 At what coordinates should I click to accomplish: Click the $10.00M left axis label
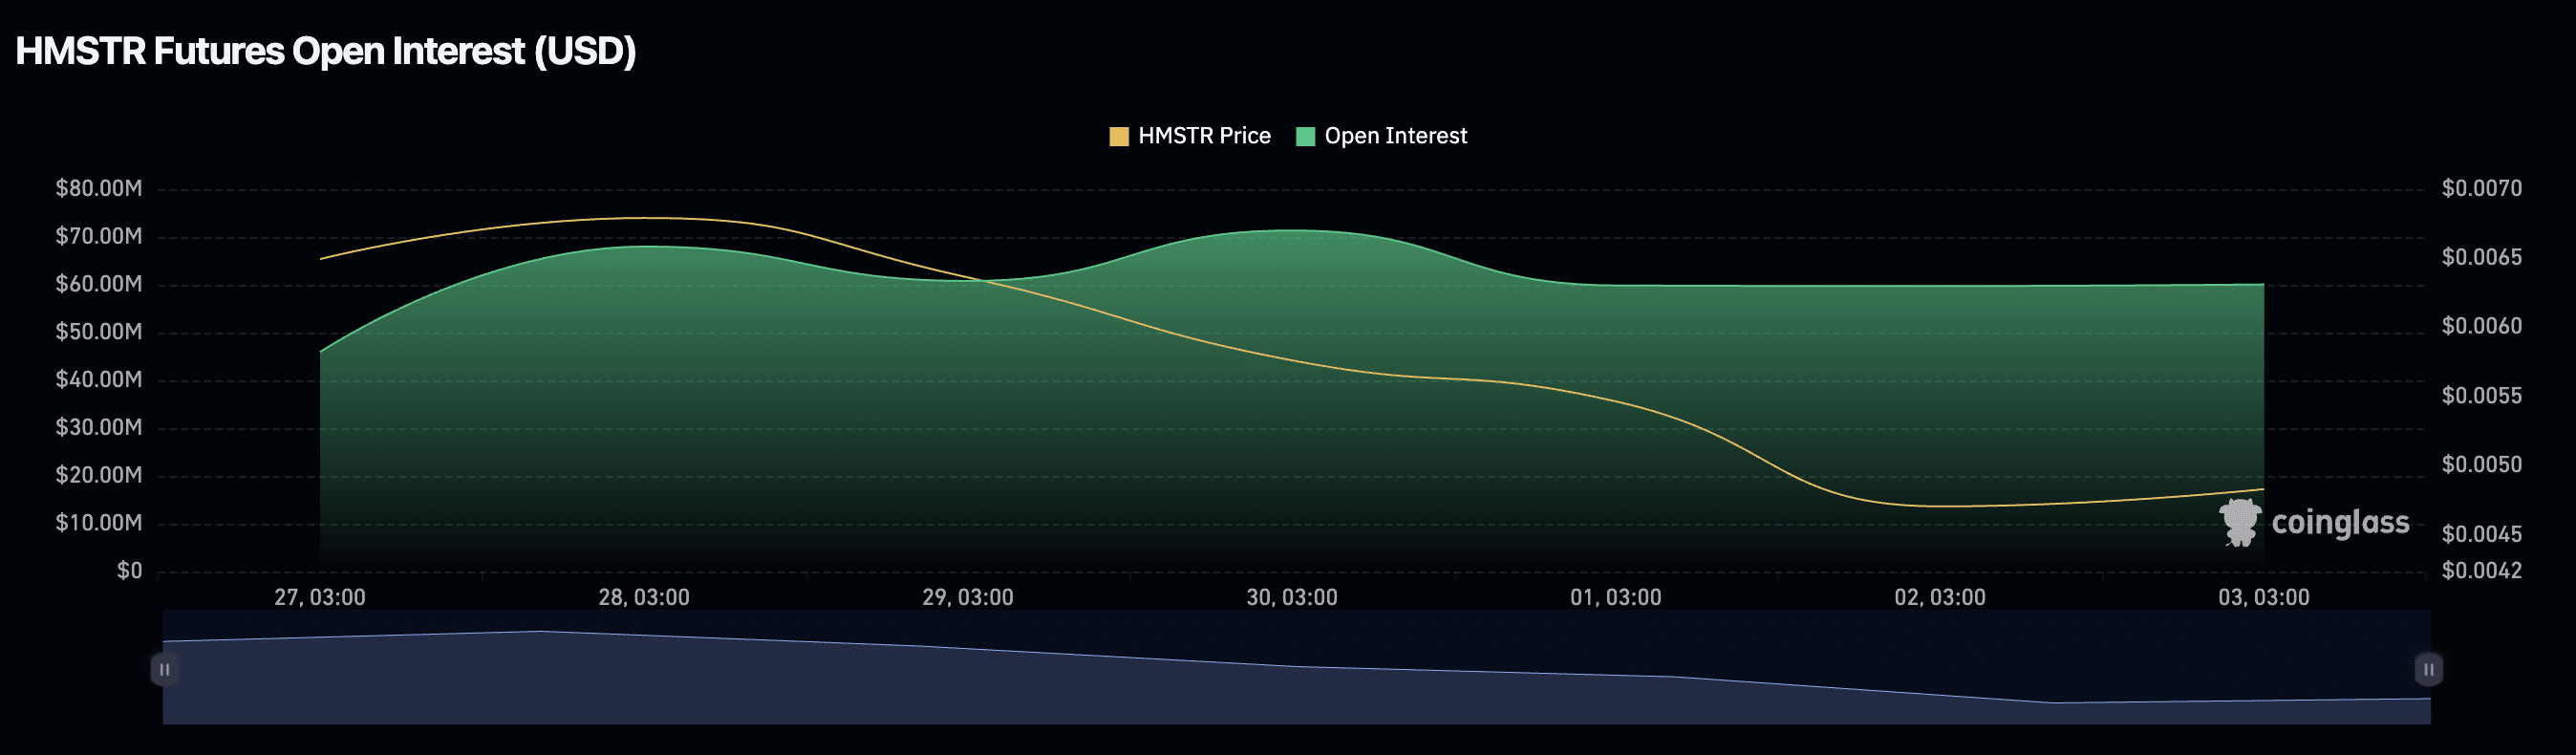tap(99, 523)
